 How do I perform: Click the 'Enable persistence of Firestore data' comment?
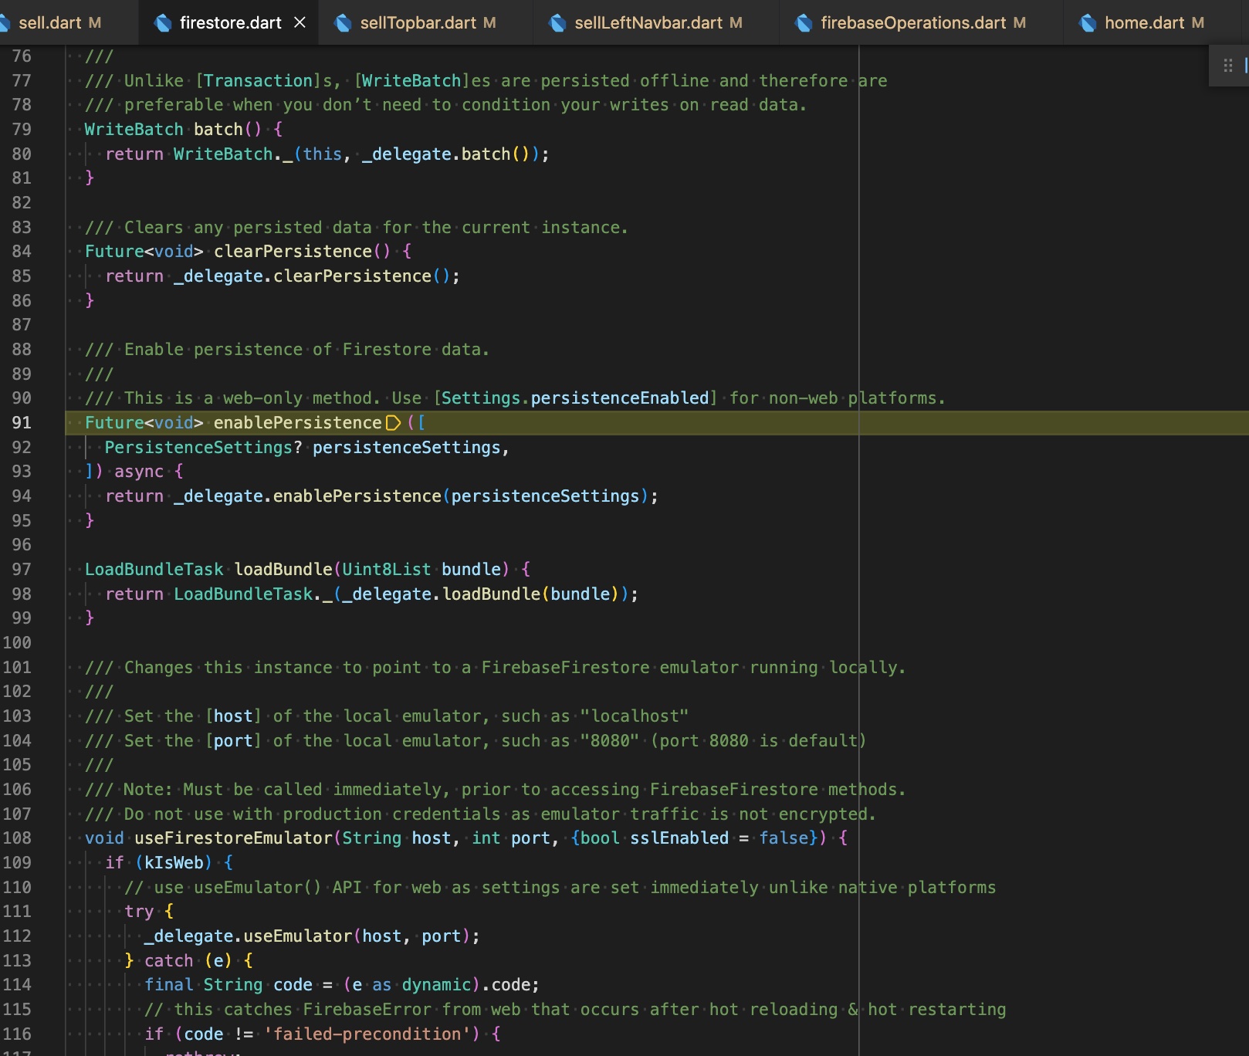(x=287, y=349)
